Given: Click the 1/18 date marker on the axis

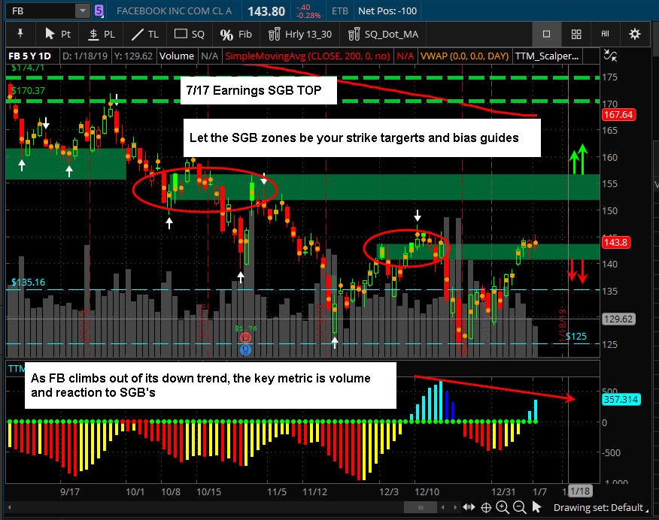Looking at the screenshot, I should (580, 491).
